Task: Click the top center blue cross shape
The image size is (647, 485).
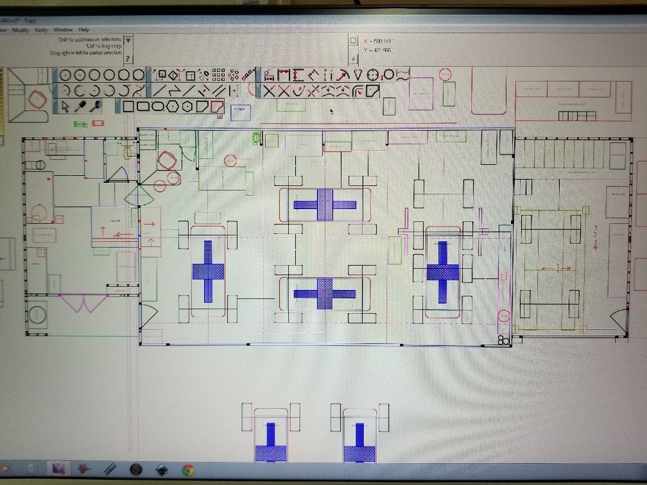Action: 325,205
